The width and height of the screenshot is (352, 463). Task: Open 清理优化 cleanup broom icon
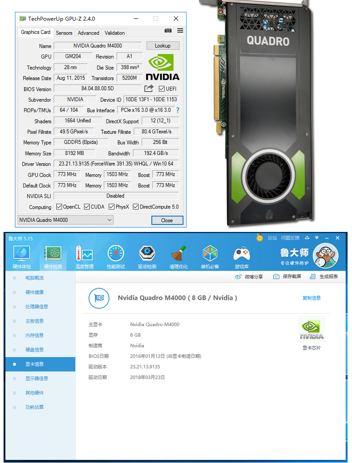pyautogui.click(x=178, y=254)
